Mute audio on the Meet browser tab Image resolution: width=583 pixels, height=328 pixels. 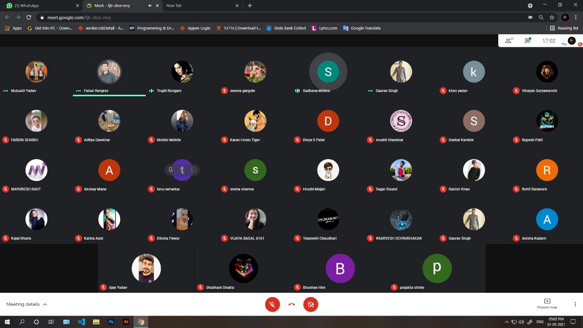tap(150, 5)
